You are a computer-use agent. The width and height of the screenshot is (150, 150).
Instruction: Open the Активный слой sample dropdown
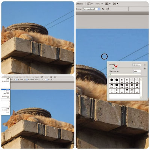tap(91, 9)
